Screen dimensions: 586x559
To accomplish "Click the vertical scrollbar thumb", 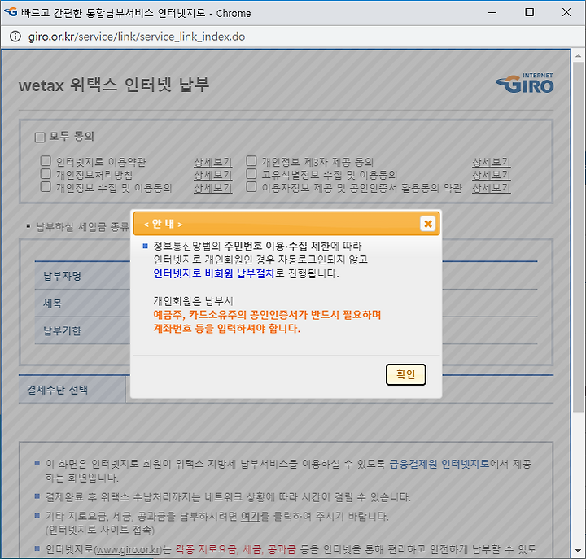I will (x=578, y=238).
